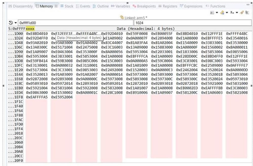253x166 pixels.
Task: Select memory cell 0xEAFFFFBB
Action: 212,88
